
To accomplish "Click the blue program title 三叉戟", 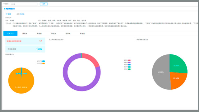I will coord(8,14).
